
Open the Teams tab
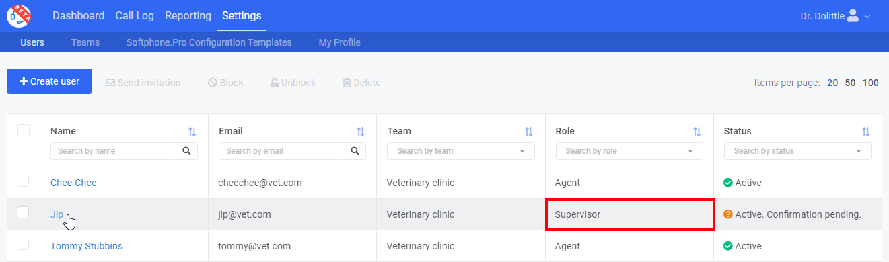85,42
